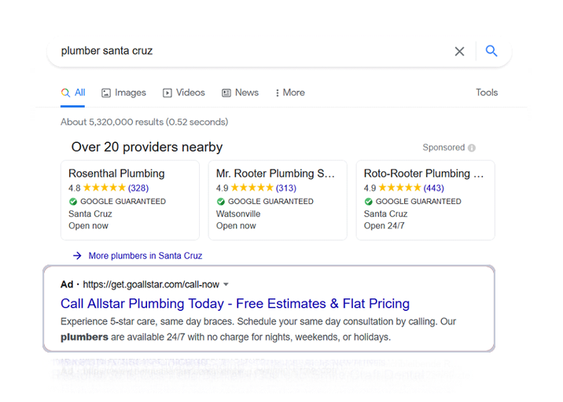
Task: Click More plumbers in Santa Cruz link
Action: tap(145, 256)
